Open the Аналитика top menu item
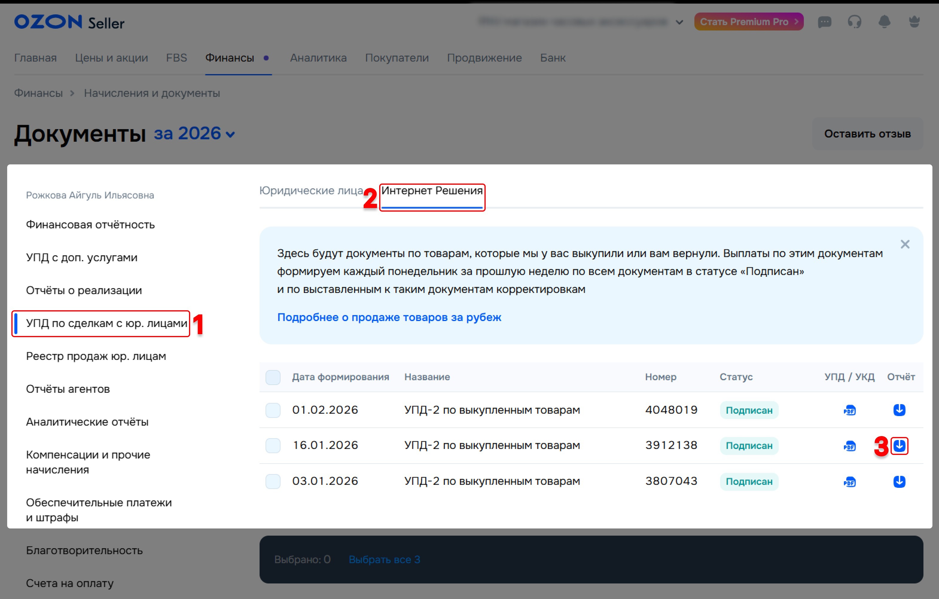The height and width of the screenshot is (599, 939). 318,58
